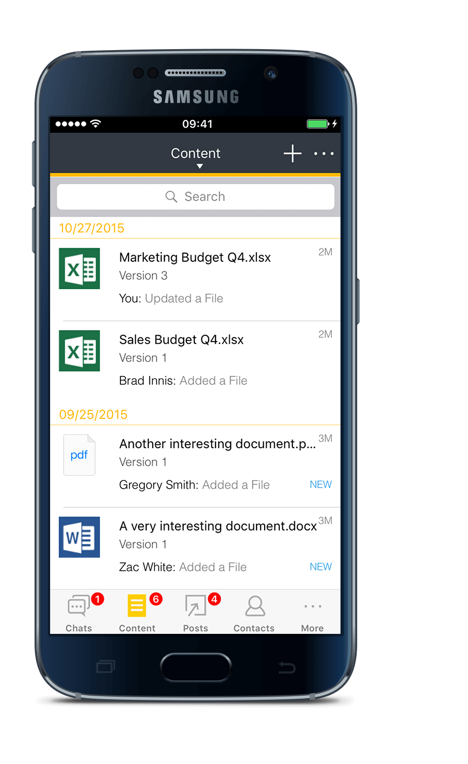Expand the Content title dropdown arrow
The image size is (468, 764).
(x=200, y=166)
